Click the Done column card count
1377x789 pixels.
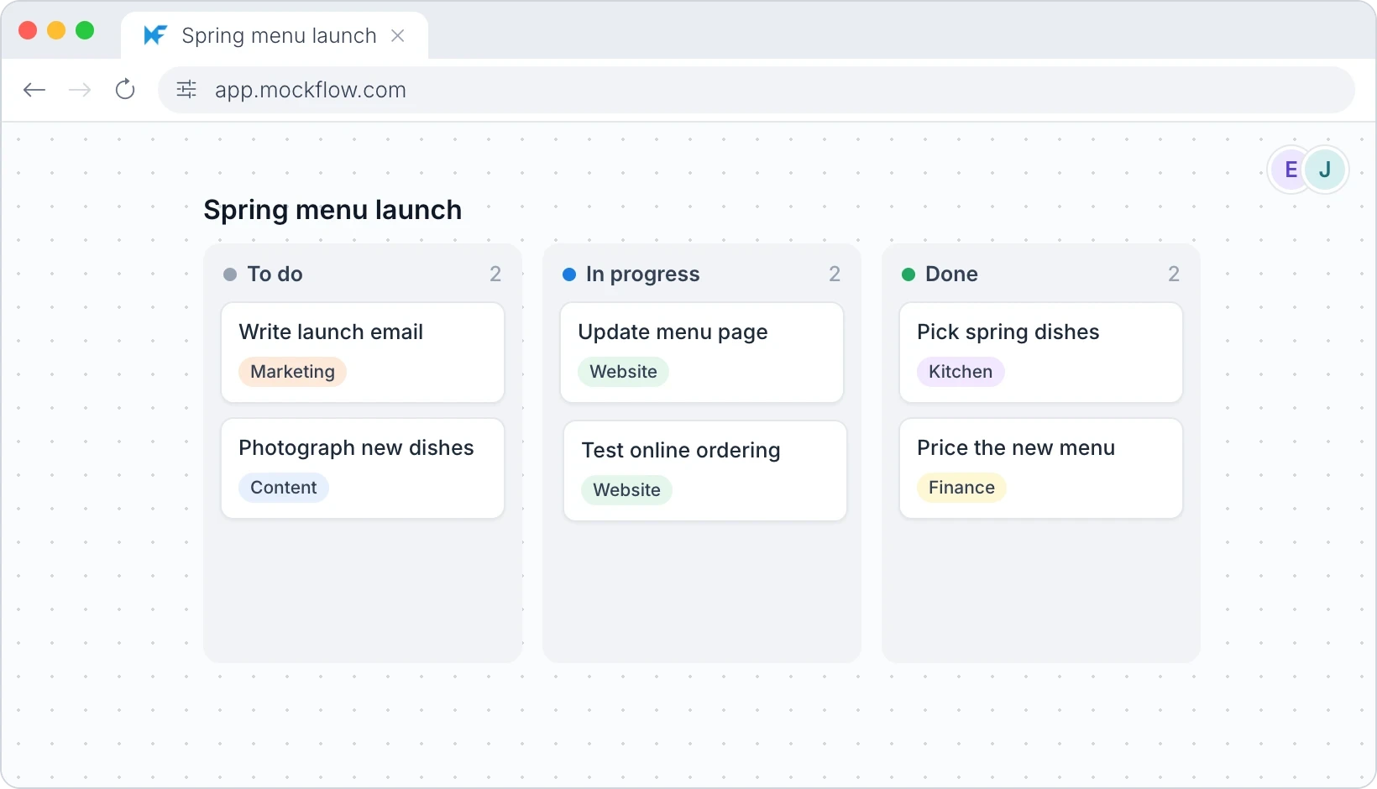[1174, 274]
